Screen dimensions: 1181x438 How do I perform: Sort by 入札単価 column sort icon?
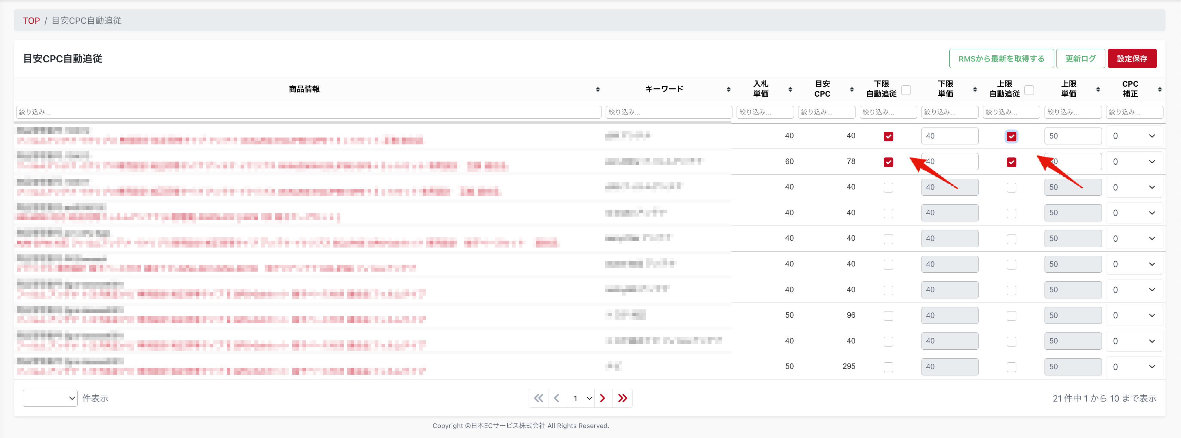click(790, 89)
